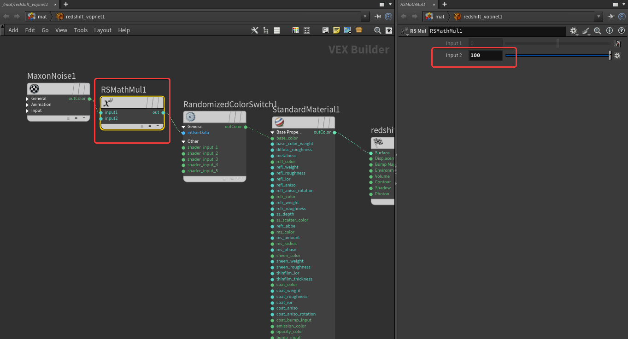Collapse StandardMaterial1 Base Properties group
The width and height of the screenshot is (628, 339).
click(272, 132)
